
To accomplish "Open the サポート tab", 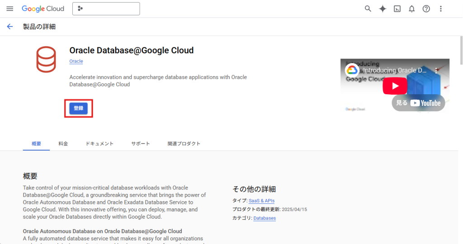I will pos(141,143).
